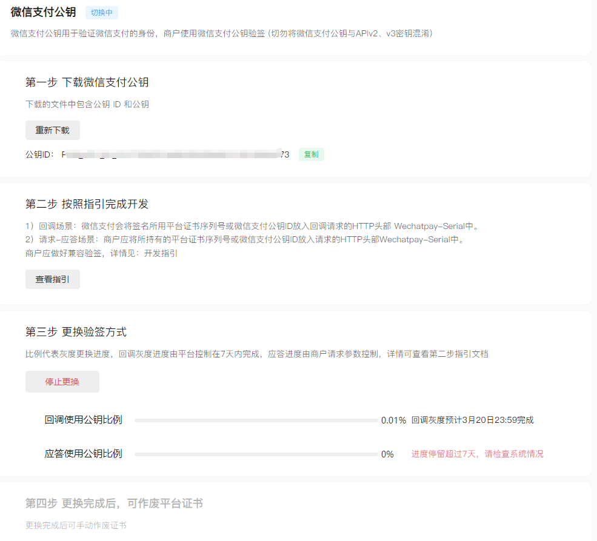Click the 回调使用公钥比例 label
Image resolution: width=597 pixels, height=541 pixels.
coord(84,420)
